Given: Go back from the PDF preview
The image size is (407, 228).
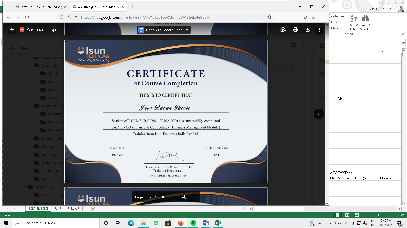Looking at the screenshot, I should 12,30.
